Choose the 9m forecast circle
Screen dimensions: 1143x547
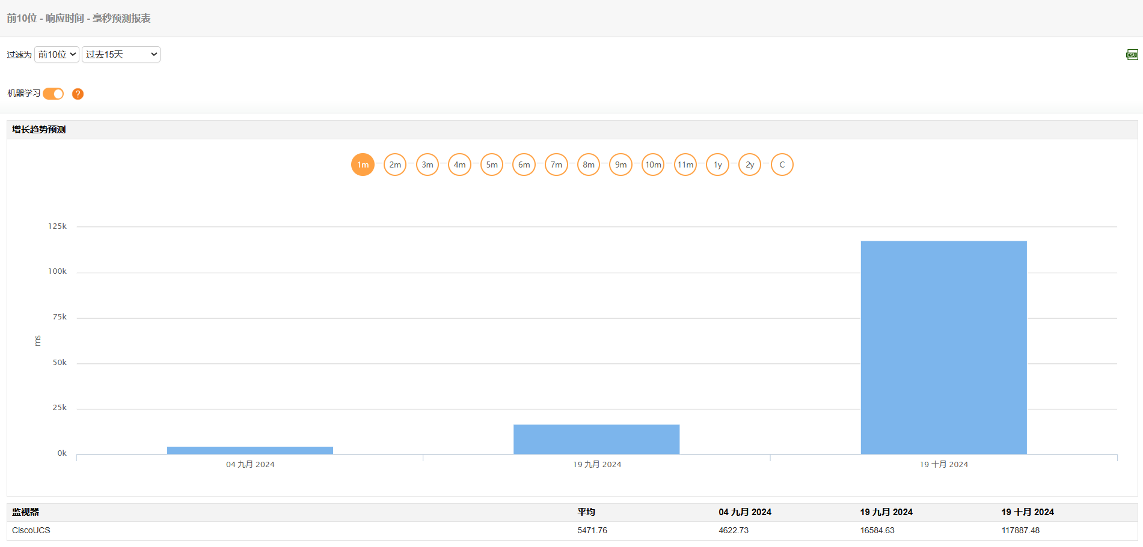point(621,165)
